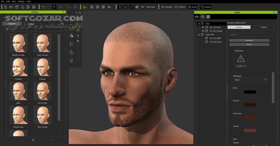Screen dimensions: 280x146
Task: Activate the Scale tool in the toolbar
Action: pyautogui.click(x=75, y=7)
